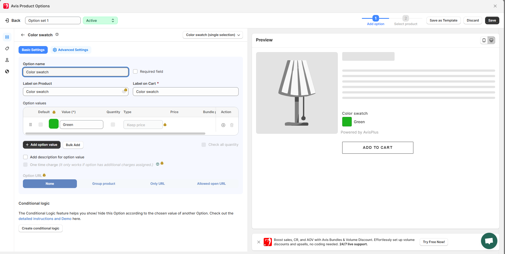
Task: Delete the Green option value trash icon
Action: [232, 125]
